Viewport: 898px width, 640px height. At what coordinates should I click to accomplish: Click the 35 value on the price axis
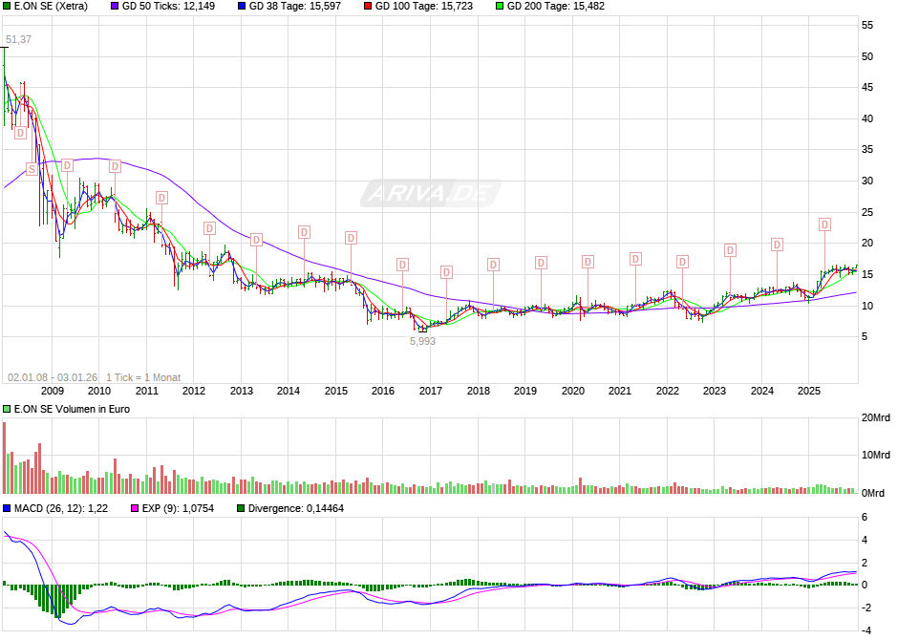pos(867,150)
